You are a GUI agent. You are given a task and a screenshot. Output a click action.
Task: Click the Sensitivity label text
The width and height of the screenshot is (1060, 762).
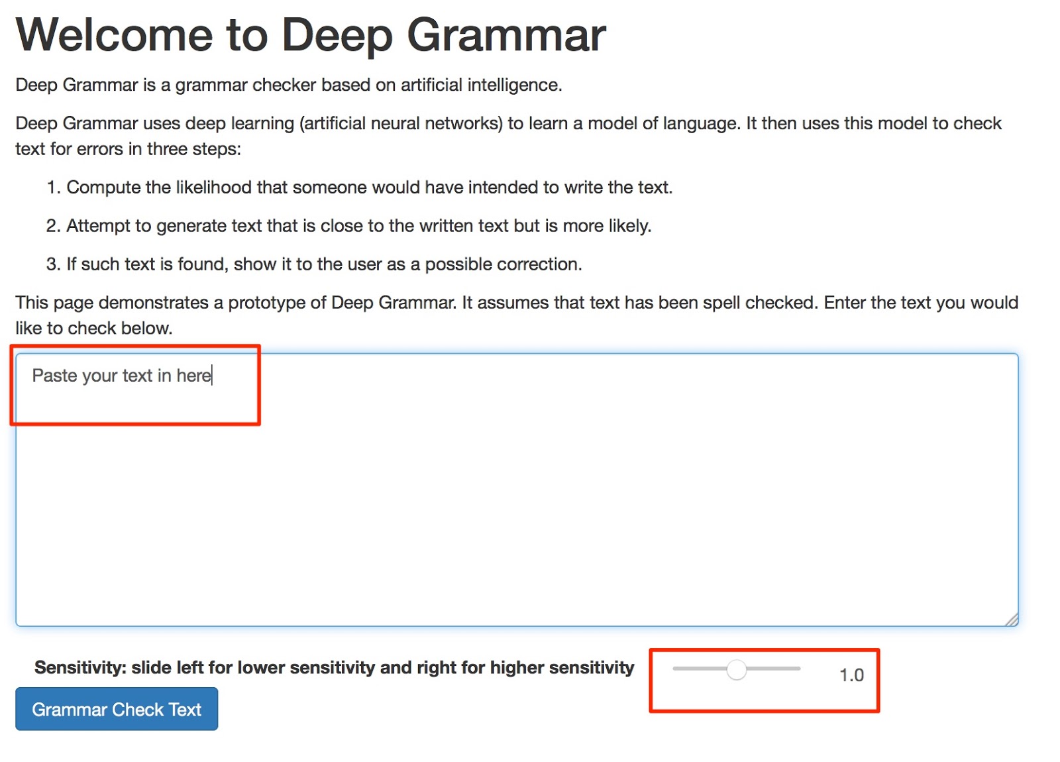tap(334, 667)
